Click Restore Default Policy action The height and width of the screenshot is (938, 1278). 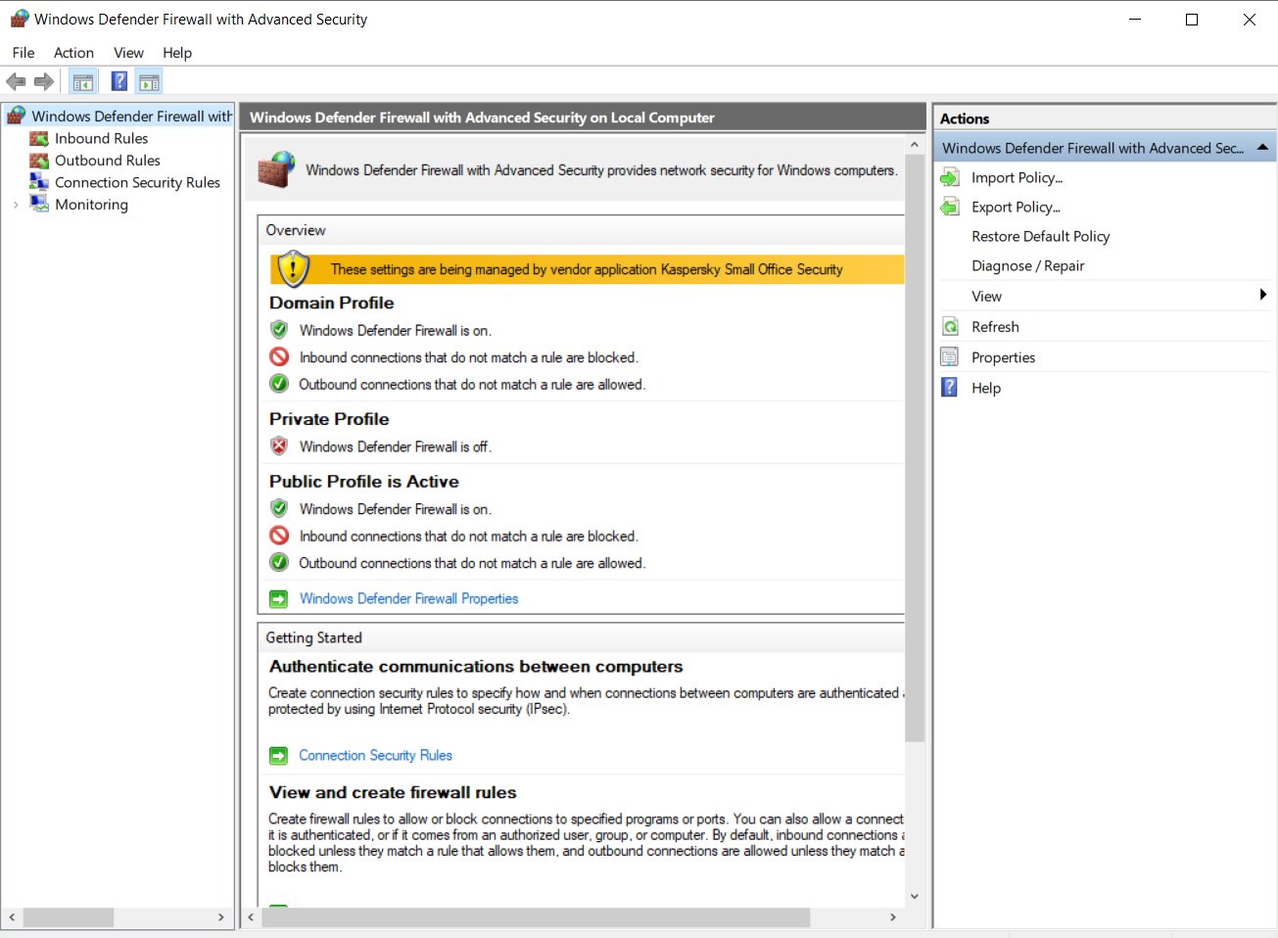(1040, 237)
